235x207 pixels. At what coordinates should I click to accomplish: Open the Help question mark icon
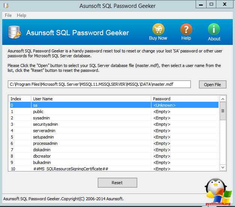point(186,29)
